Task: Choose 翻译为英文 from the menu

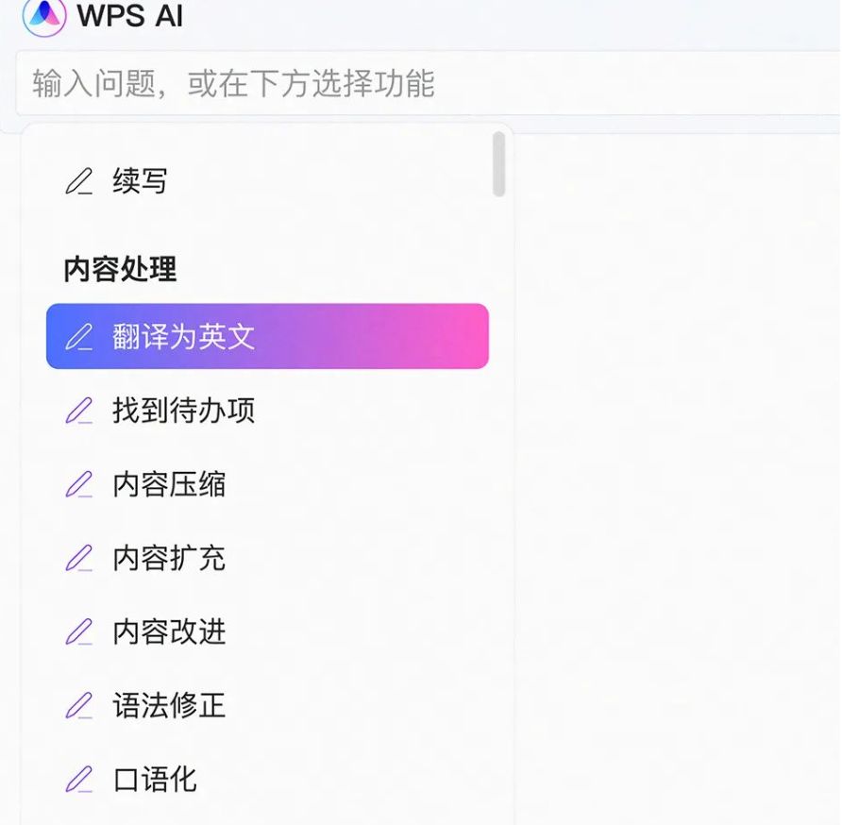Action: (183, 337)
